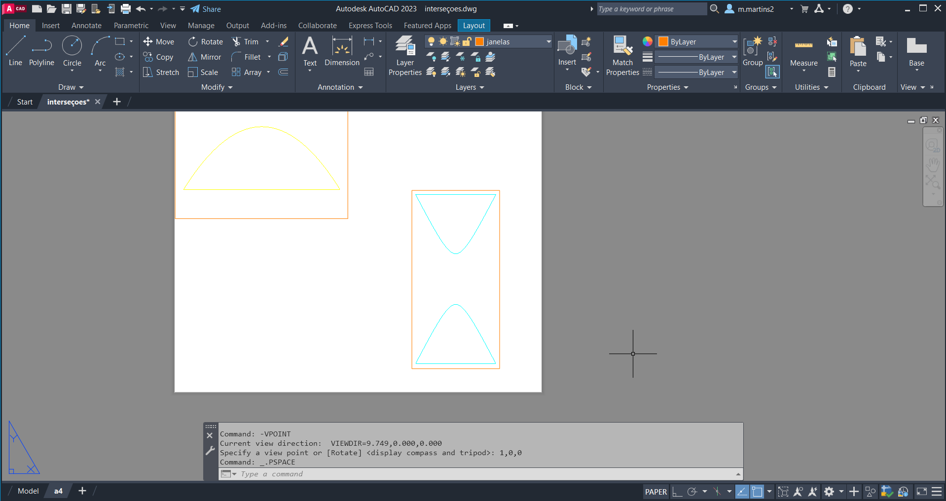
Task: Open the janelas layer dropdown
Action: 548,42
